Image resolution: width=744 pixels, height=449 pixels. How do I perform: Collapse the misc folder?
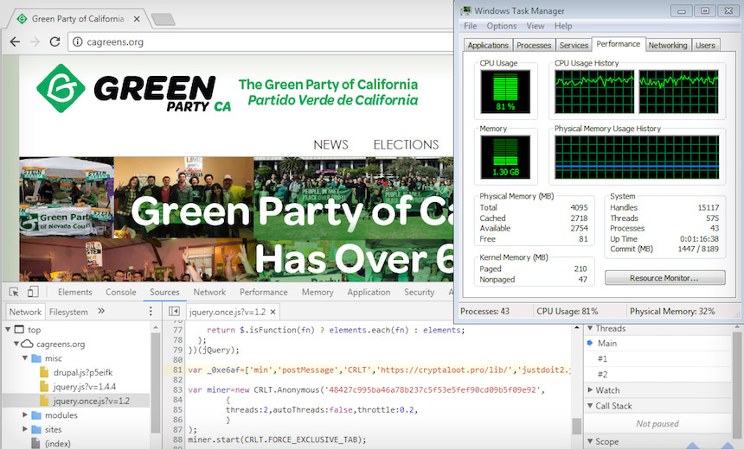(25, 358)
